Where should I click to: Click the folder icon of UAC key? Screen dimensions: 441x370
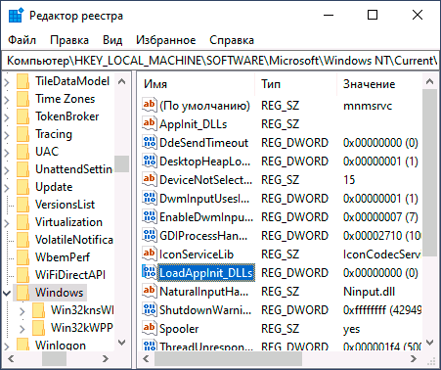coord(22,152)
